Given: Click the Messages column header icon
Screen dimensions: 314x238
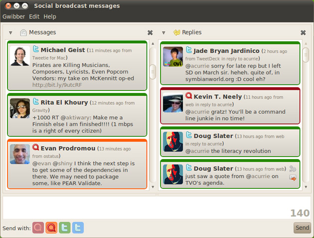Looking at the screenshot, I should (23, 33).
